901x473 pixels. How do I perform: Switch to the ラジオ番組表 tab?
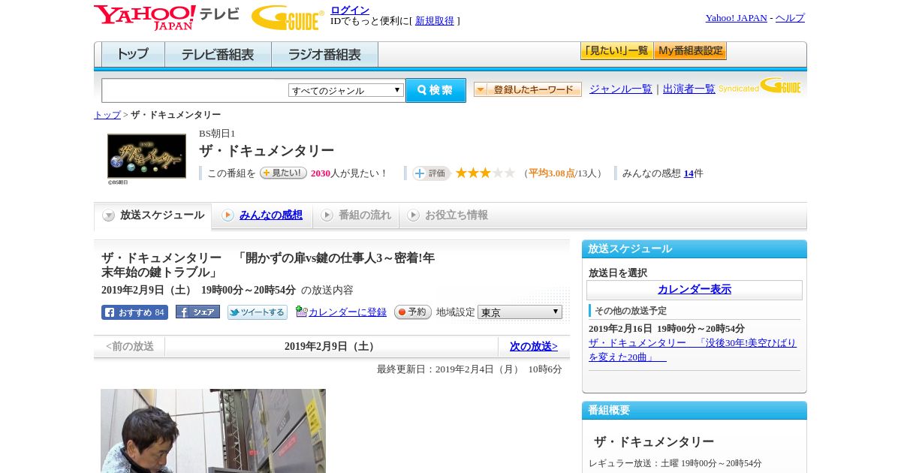click(x=324, y=55)
